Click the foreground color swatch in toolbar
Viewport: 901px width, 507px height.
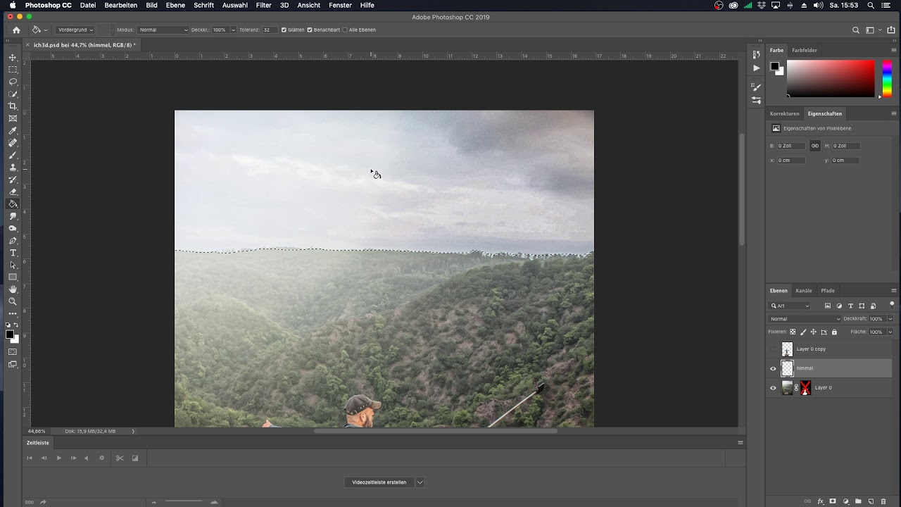pos(10,334)
